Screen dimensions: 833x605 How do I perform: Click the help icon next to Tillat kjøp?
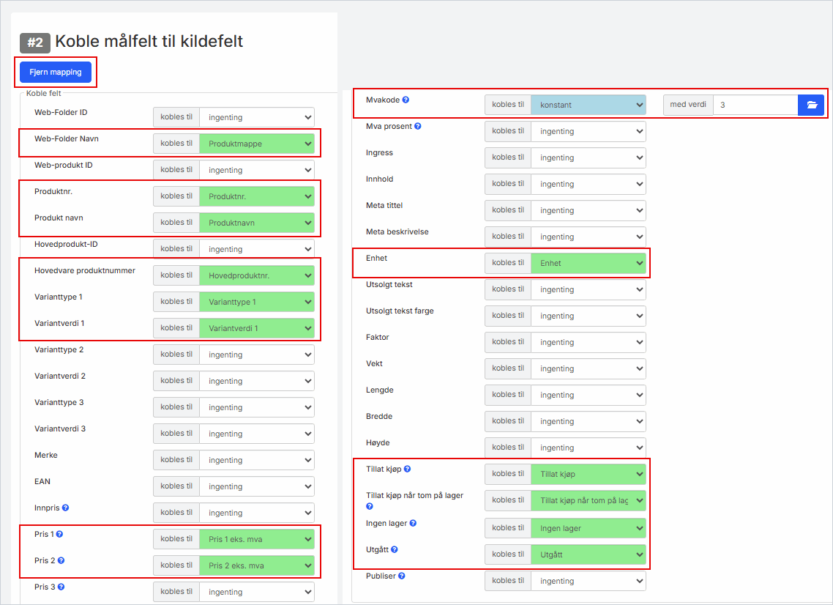tap(407, 469)
